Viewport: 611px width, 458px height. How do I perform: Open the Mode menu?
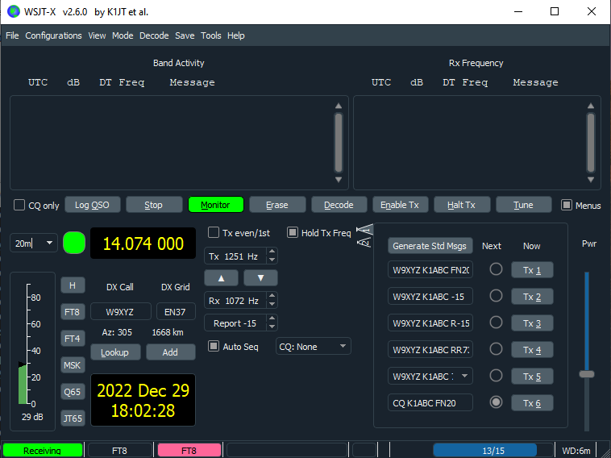(x=123, y=35)
